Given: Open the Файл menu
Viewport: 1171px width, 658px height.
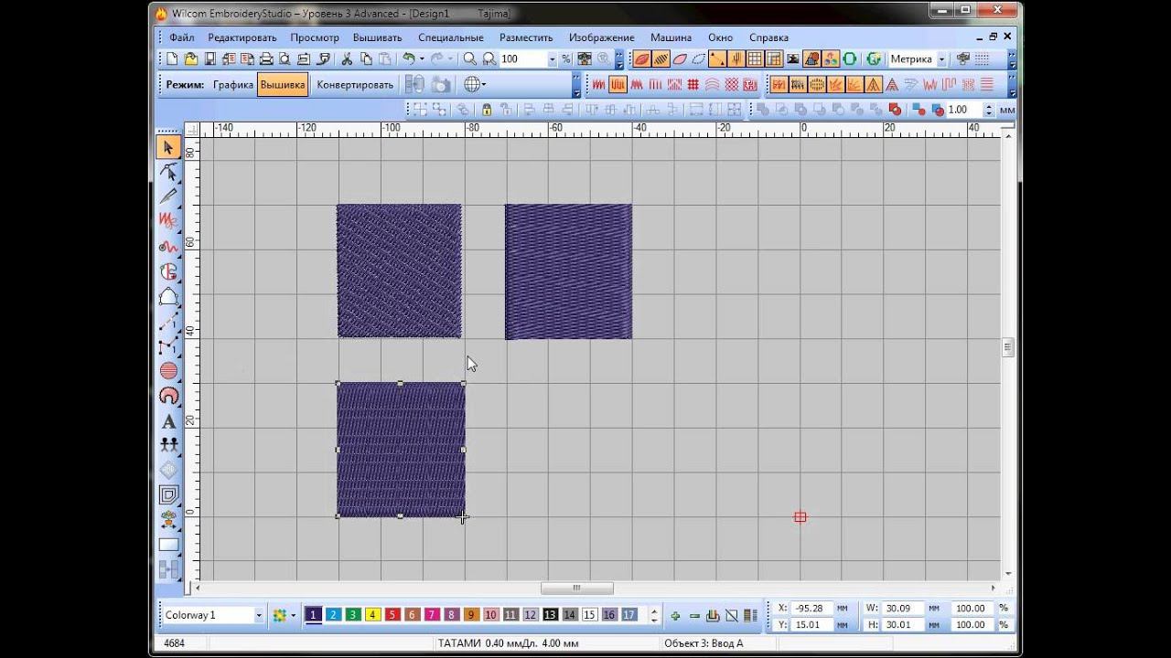Looking at the screenshot, I should pyautogui.click(x=181, y=37).
